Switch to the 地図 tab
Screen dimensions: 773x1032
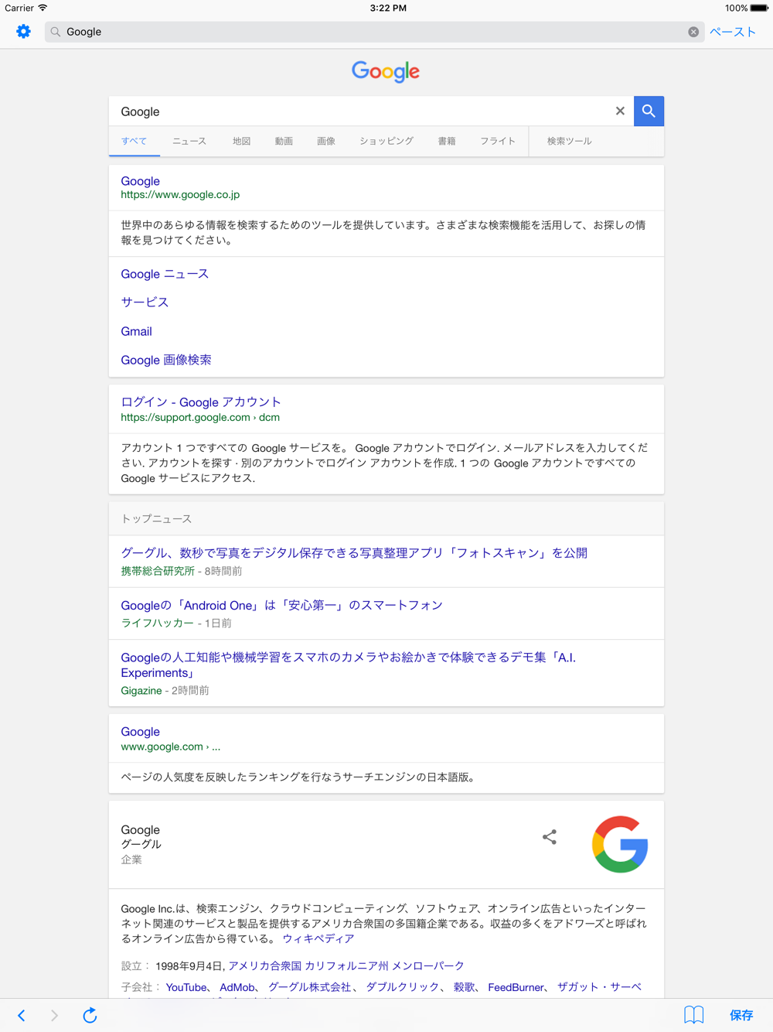point(241,141)
